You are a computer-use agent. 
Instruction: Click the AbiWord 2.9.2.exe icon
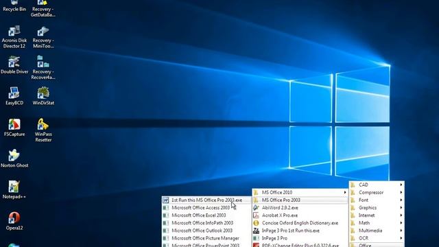coord(256,208)
